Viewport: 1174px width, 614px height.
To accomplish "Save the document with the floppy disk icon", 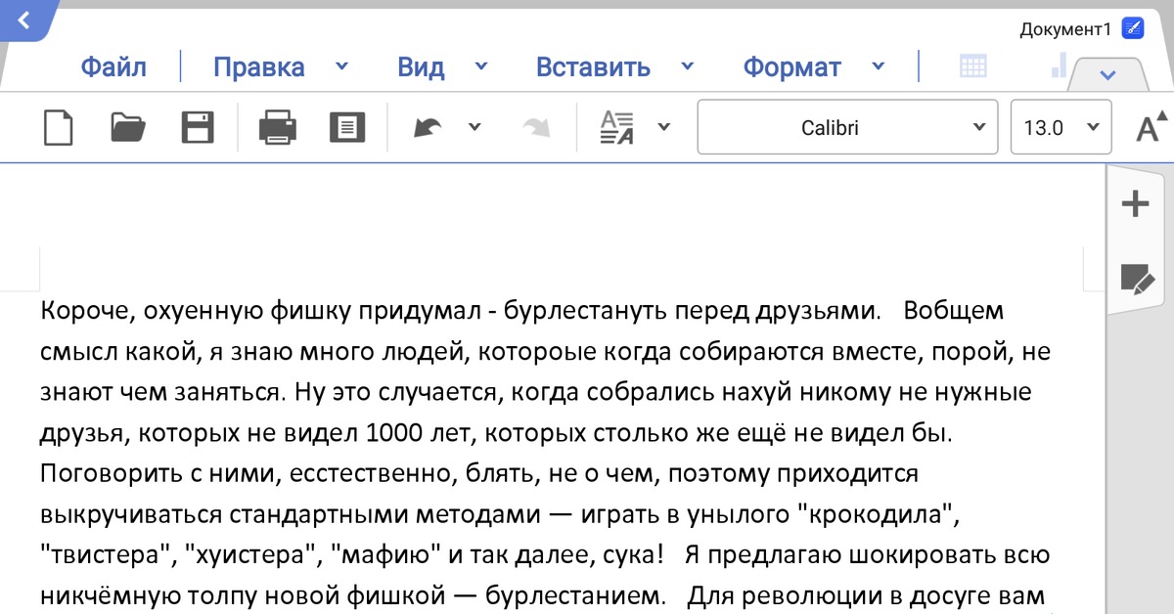I will [198, 127].
